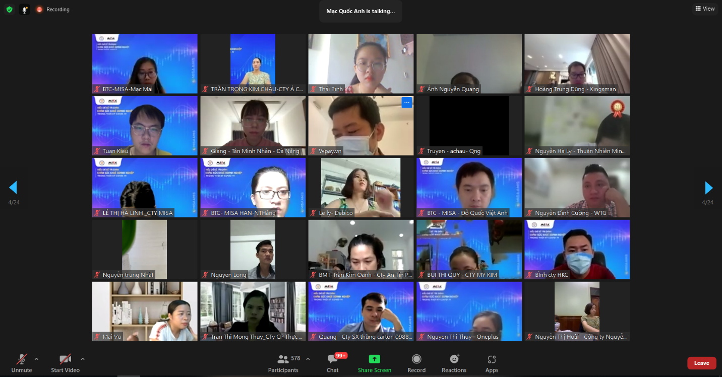Expand audio options arrow beside Unmute

point(36,359)
